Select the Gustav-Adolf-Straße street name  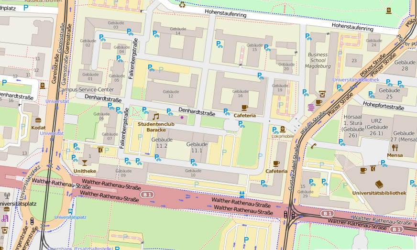[x=294, y=167]
